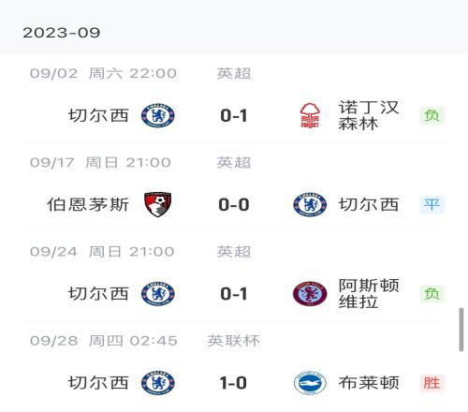Open 1-0 score versus Brighton

pyautogui.click(x=233, y=383)
